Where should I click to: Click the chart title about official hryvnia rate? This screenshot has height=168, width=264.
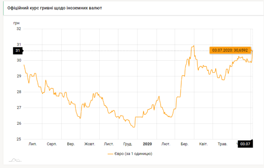coord(55,8)
